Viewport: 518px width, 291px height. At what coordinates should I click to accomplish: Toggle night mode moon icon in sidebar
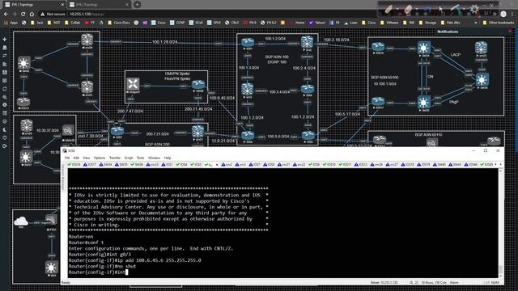point(5,129)
